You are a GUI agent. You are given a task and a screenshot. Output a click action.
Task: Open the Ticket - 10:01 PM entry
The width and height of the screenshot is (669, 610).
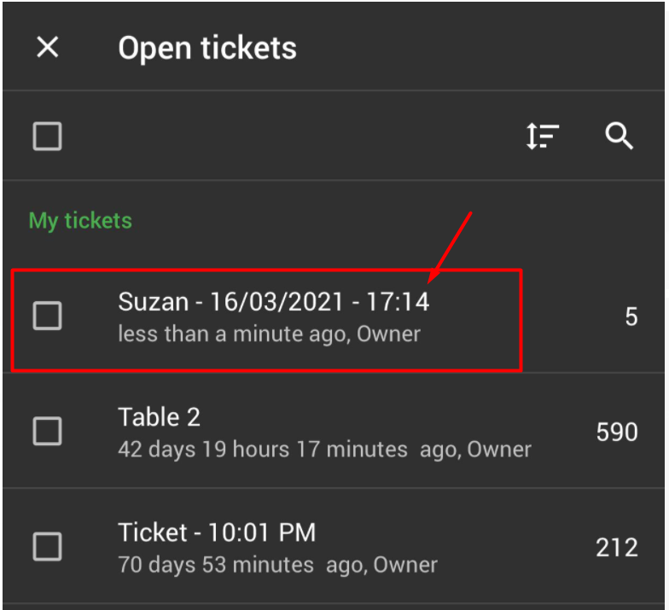pos(217,533)
